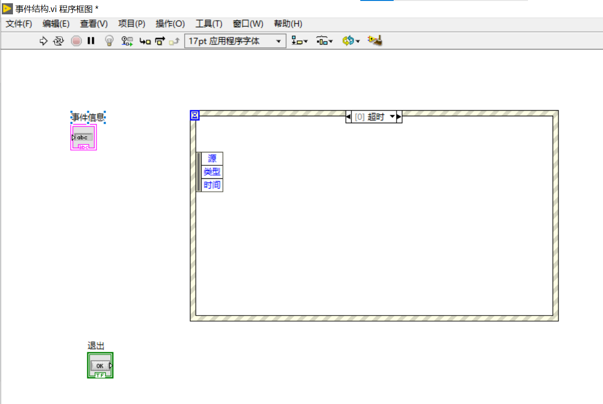Open the Align Objects dropdown

300,41
